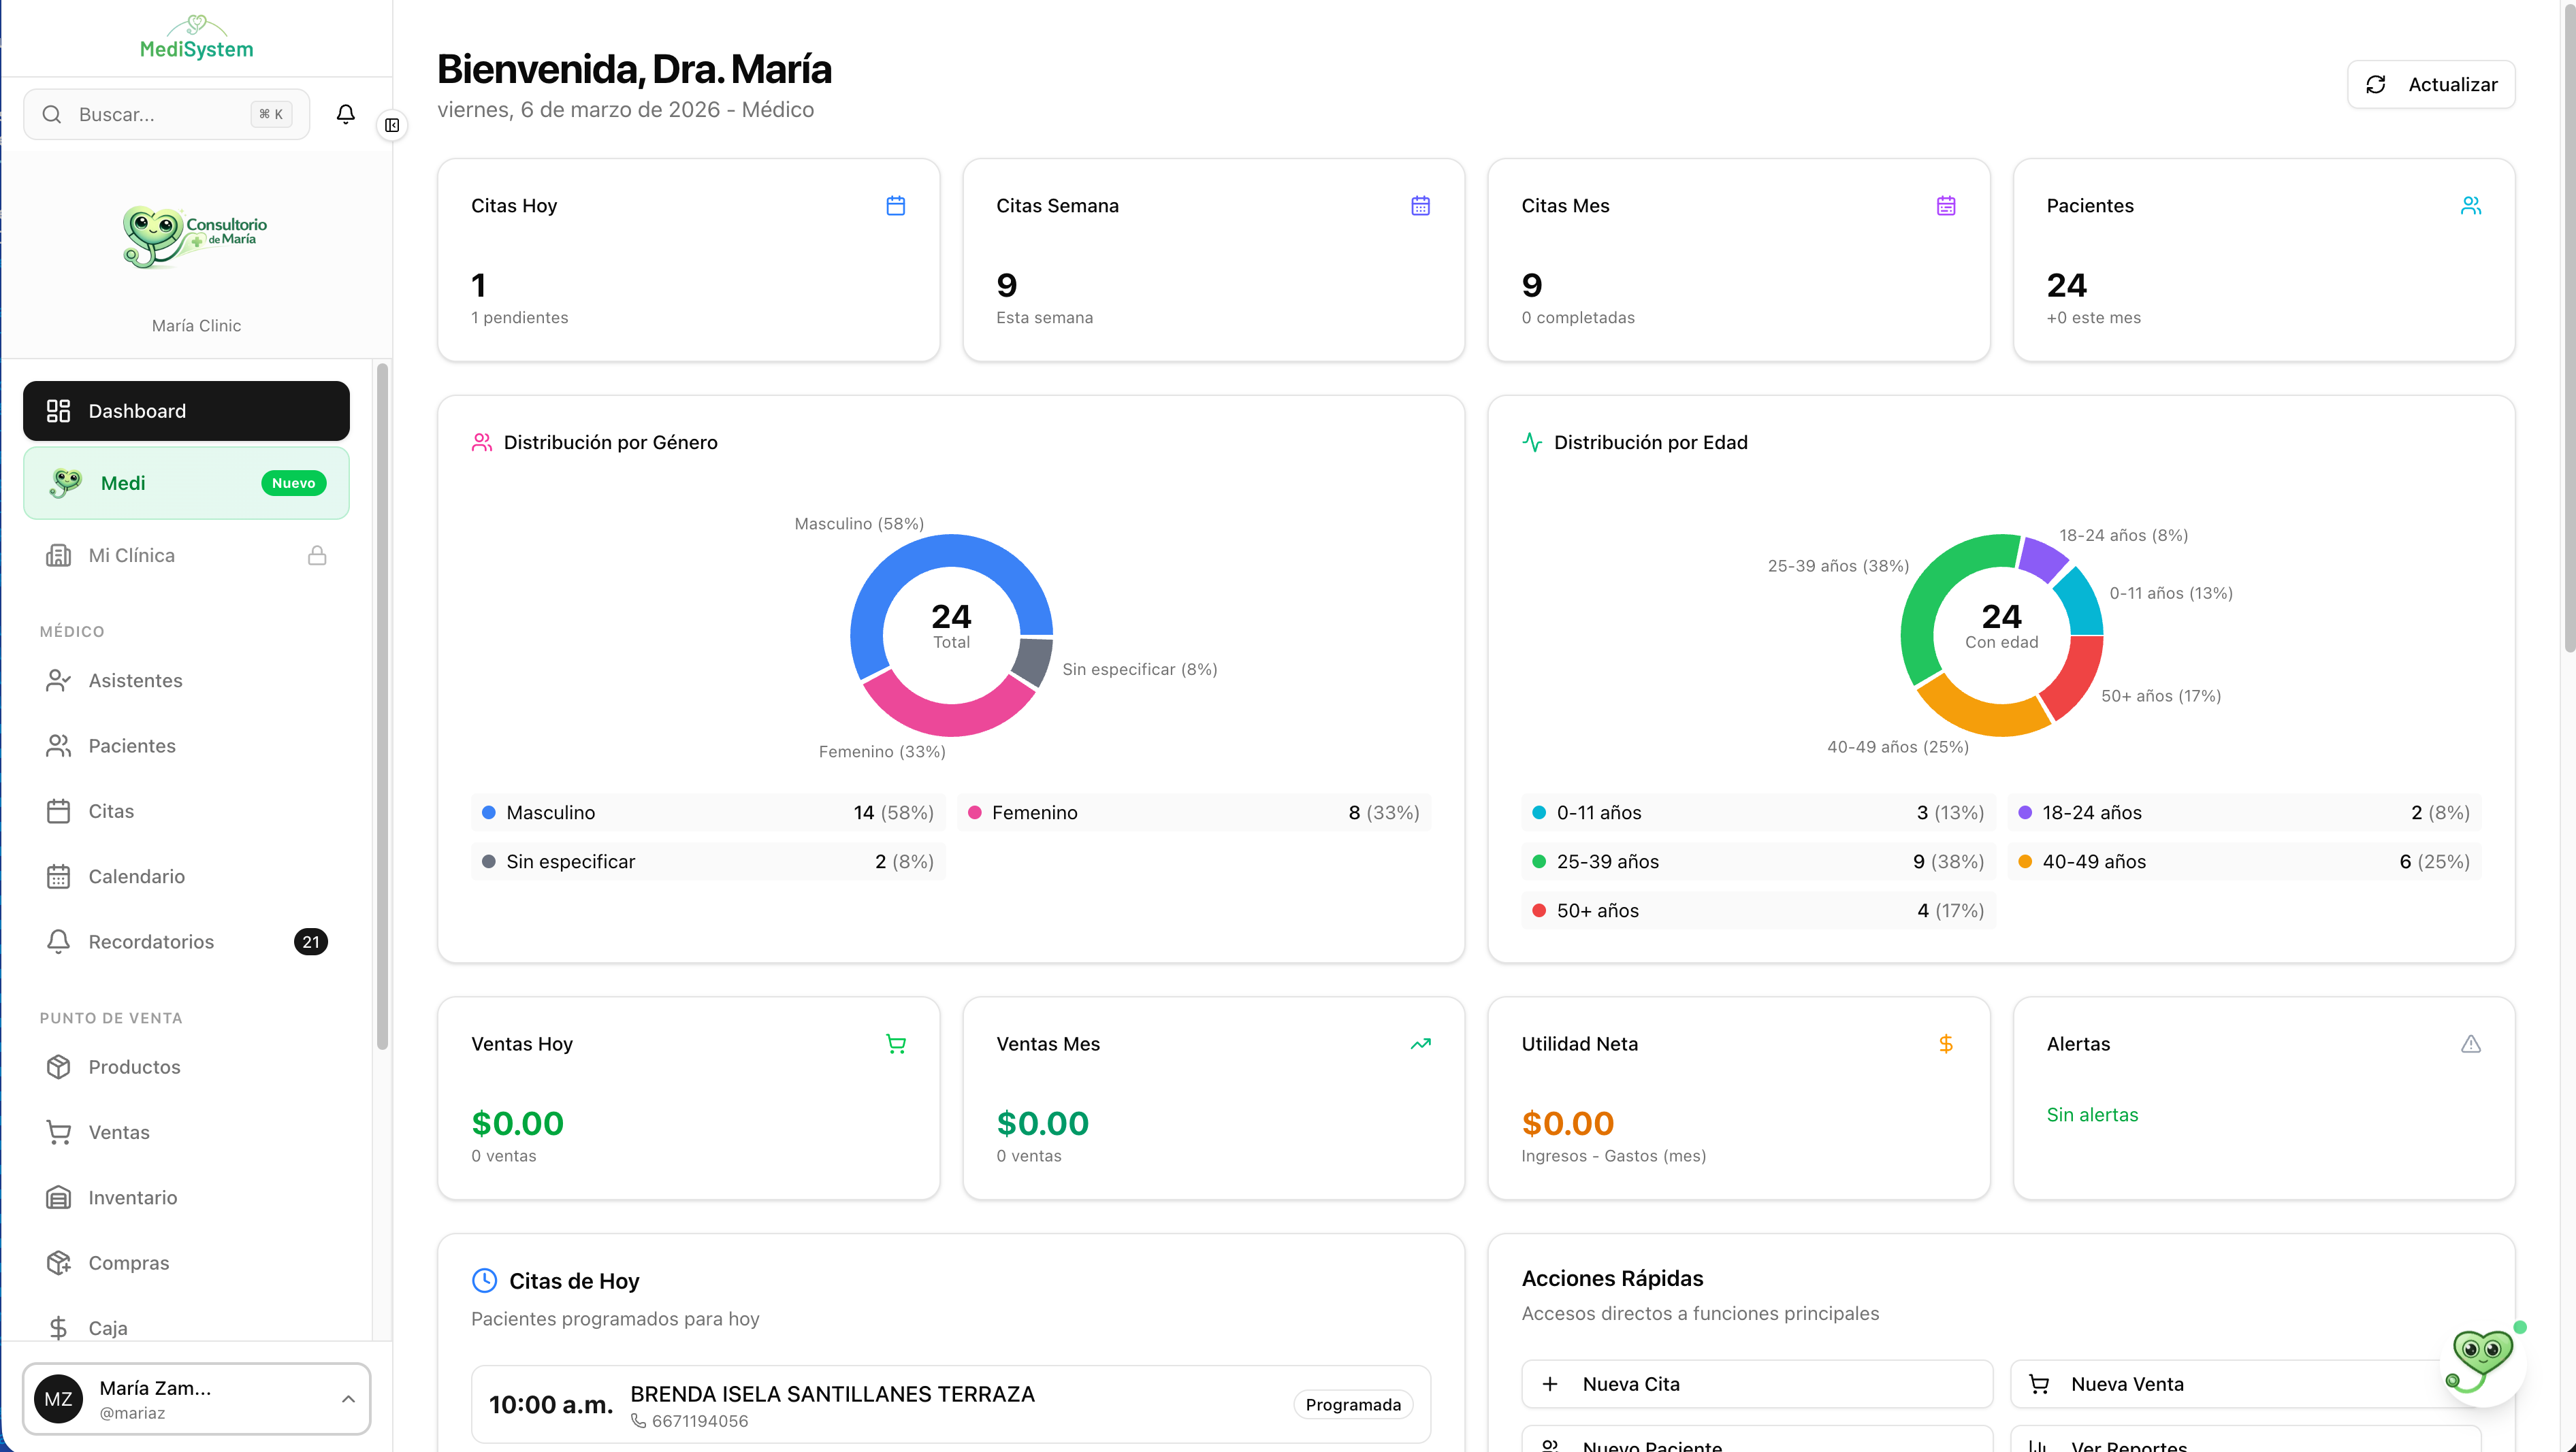This screenshot has height=1452, width=2576.
Task: Click the trending arrow icon on Ventas Mes
Action: [1420, 1044]
